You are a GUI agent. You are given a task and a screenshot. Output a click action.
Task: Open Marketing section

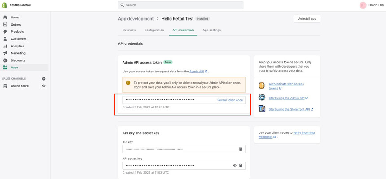(18, 53)
